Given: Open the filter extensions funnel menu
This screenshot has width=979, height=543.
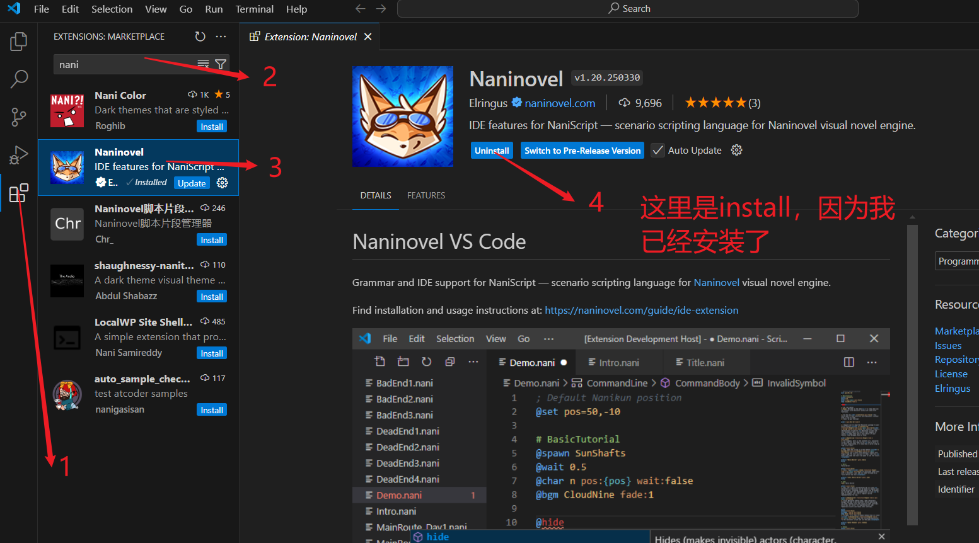Looking at the screenshot, I should tap(221, 64).
